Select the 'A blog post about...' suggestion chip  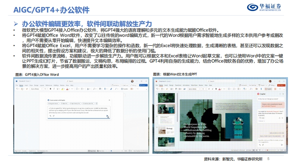point(53,103)
